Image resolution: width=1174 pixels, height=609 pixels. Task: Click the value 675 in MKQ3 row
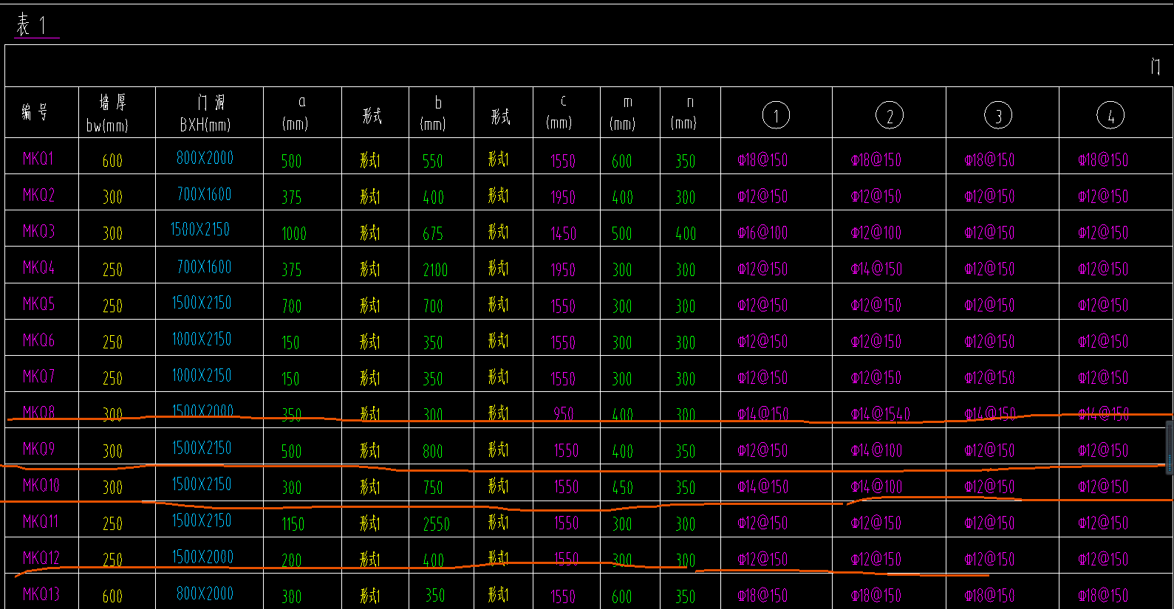[x=433, y=233]
